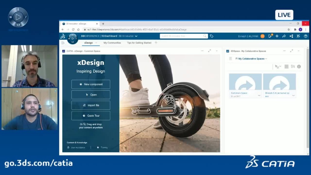Switch to Tips for Getting Started tab

tap(139, 43)
